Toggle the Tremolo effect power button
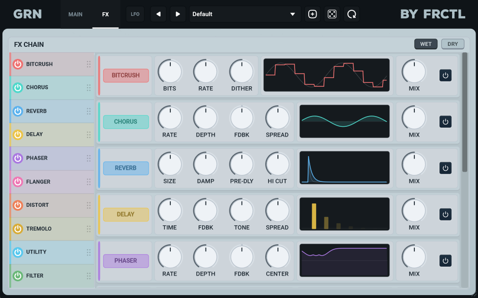Image resolution: width=478 pixels, height=298 pixels. point(18,229)
